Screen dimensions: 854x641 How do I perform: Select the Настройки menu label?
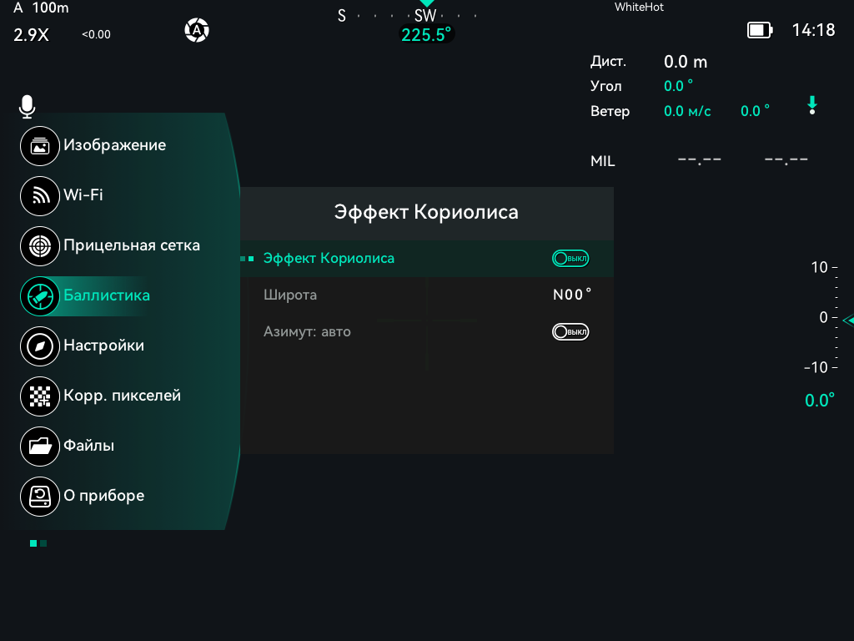pos(104,345)
